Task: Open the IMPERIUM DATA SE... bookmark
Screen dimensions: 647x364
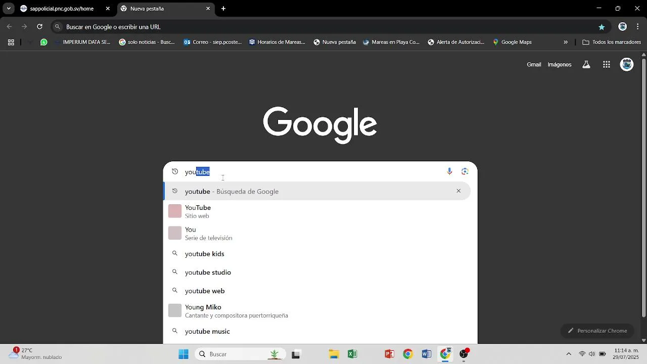Action: [82, 42]
